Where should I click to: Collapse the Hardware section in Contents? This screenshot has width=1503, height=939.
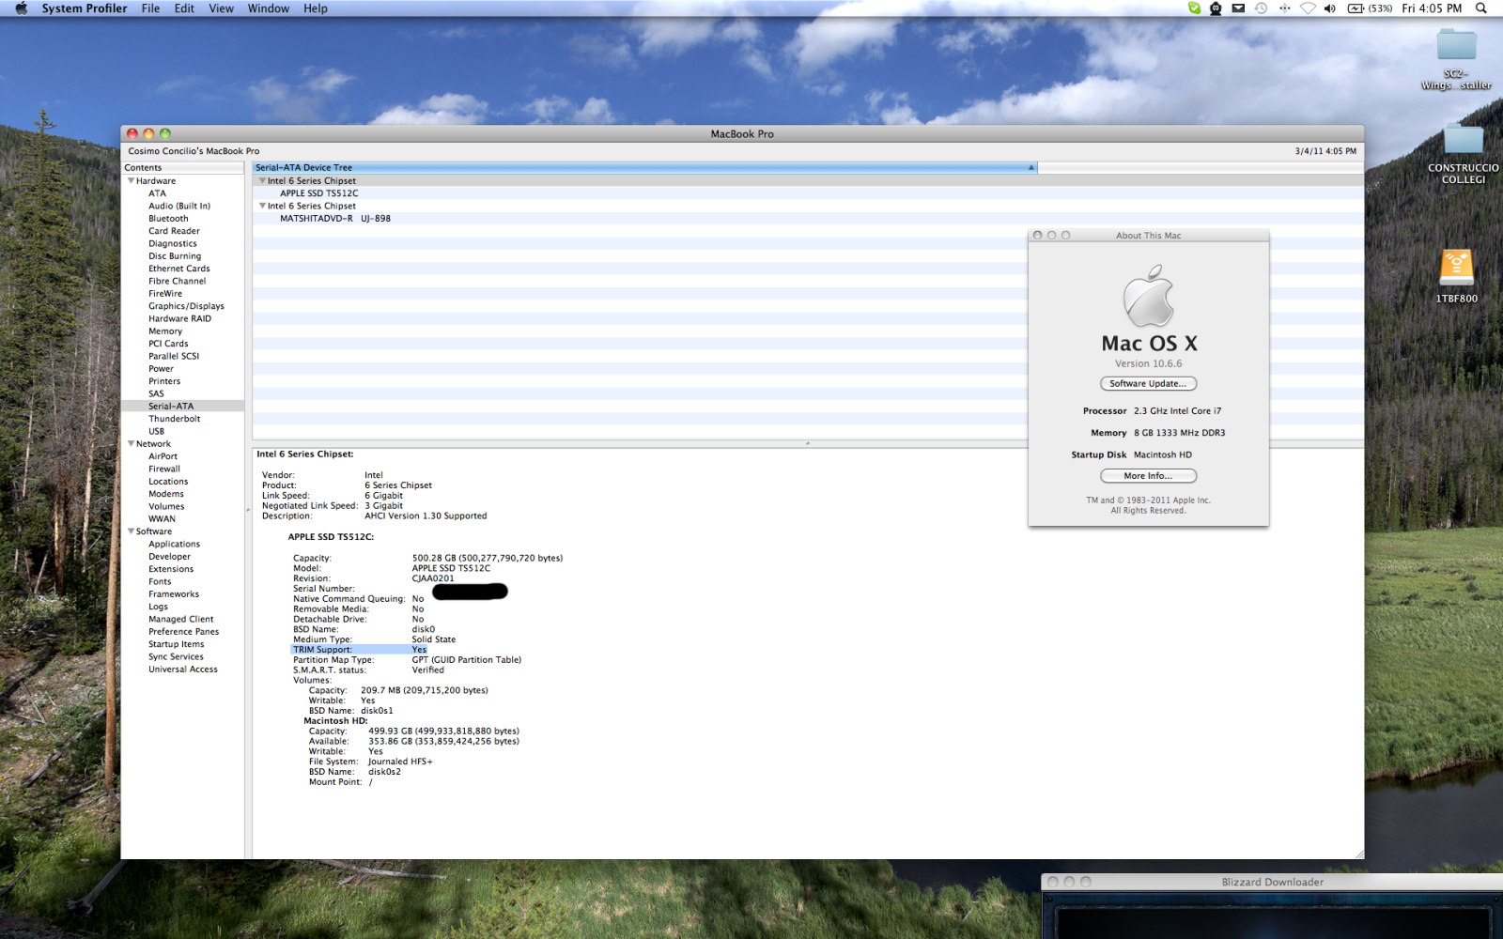coord(131,180)
